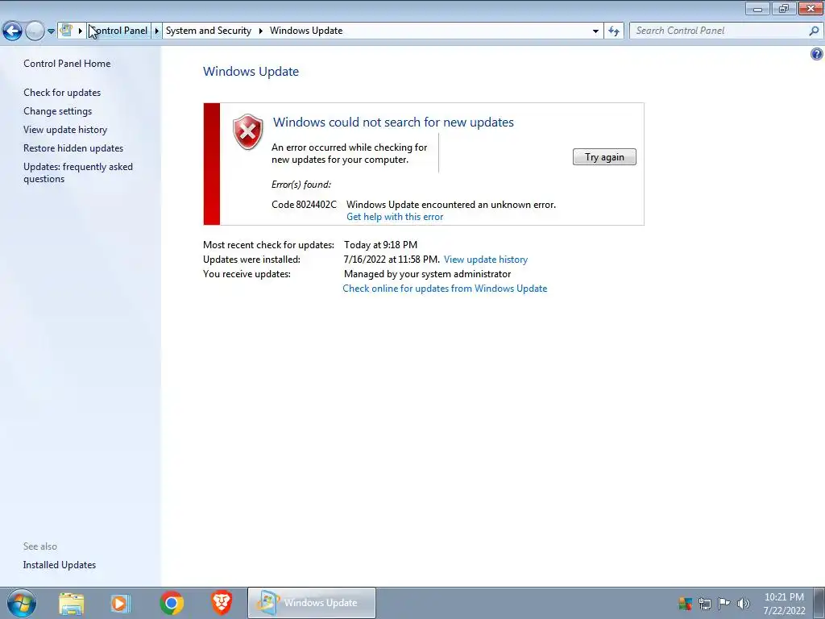Screen dimensions: 825x619
Task: Click the search magnifier icon
Action: tap(814, 31)
